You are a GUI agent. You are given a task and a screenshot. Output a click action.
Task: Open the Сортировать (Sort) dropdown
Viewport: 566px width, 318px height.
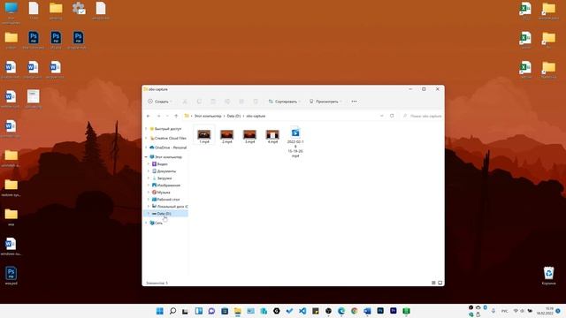coord(285,102)
